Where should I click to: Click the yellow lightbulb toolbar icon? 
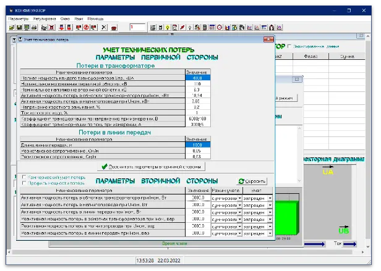(x=167, y=28)
